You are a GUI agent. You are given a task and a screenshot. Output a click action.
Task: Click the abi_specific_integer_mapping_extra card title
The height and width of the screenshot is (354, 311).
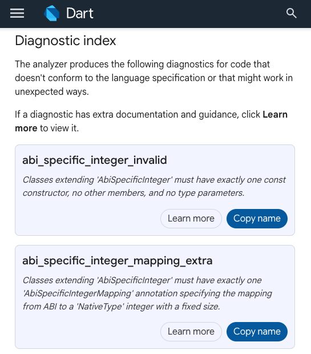[x=118, y=261]
